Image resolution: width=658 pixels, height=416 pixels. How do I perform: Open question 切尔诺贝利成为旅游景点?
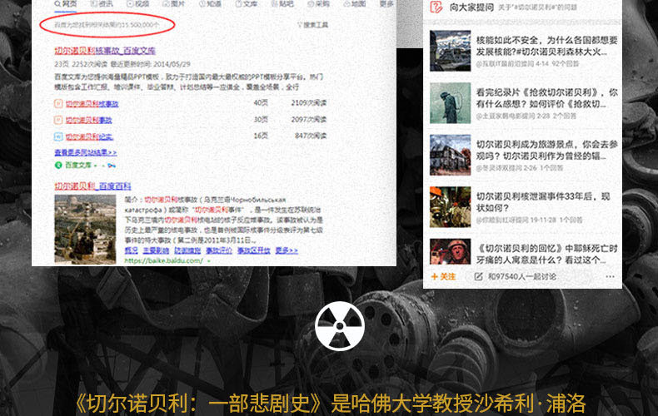(546, 150)
